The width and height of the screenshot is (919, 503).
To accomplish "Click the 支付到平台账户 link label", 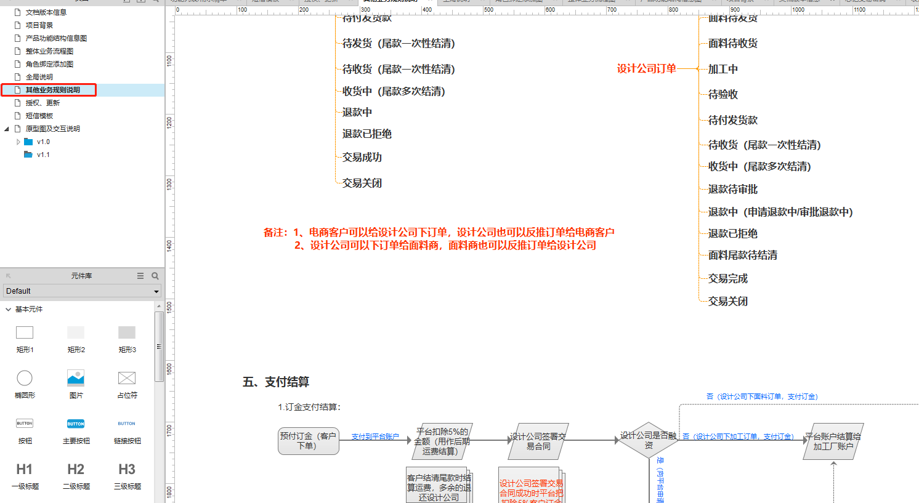I will (375, 437).
